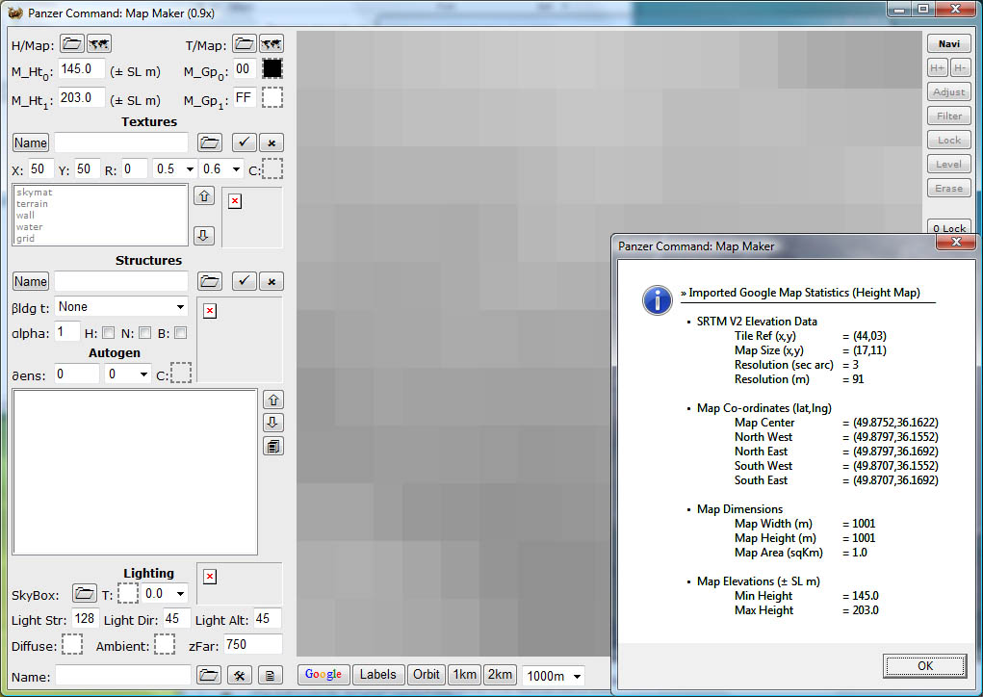Select 'terrain' in textures list
Screen dimensions: 983x697
click(32, 204)
